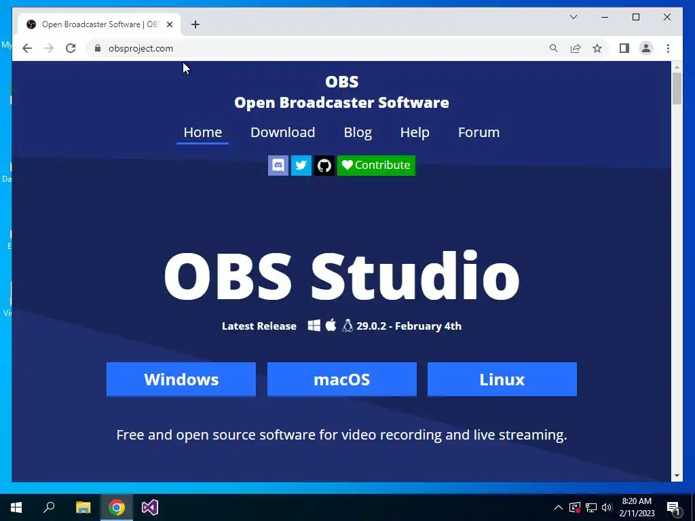Open the volume control tray icon
695x521 pixels.
[607, 507]
